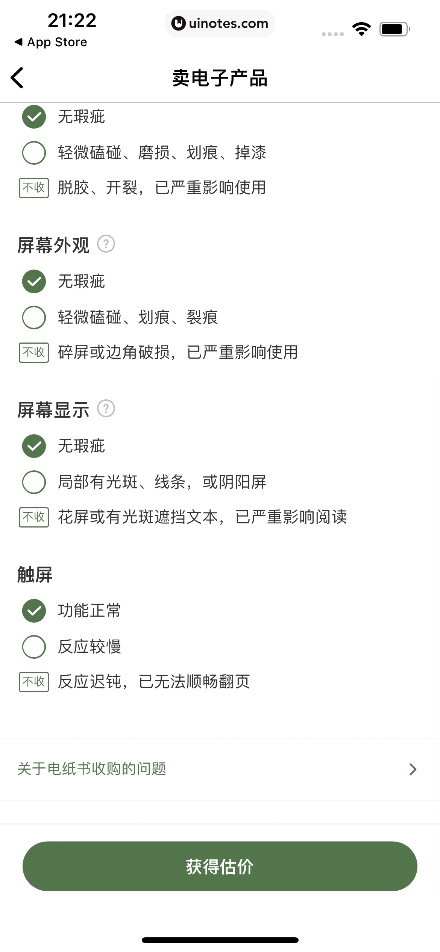Deselect 功能正常 under 触屏
Image resolution: width=440 pixels, height=952 pixels.
pyautogui.click(x=33, y=611)
